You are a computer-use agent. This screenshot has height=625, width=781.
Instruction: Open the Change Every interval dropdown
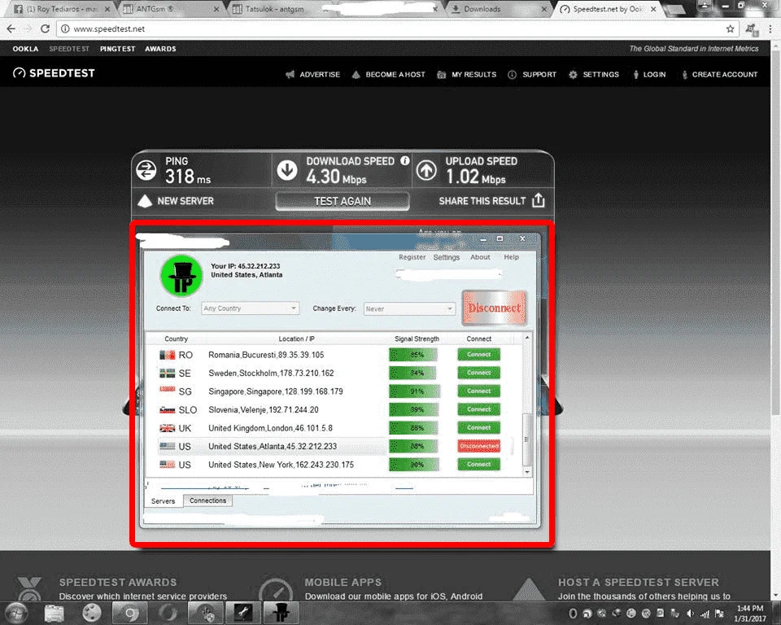409,309
